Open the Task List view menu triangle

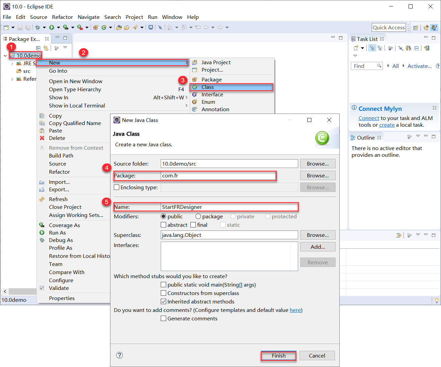(355, 56)
